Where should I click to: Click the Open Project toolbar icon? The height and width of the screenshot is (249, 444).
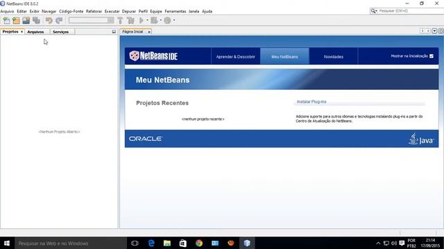[x=26, y=20]
